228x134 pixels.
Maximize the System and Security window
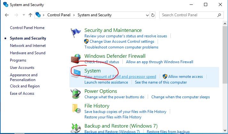coord(206,5)
